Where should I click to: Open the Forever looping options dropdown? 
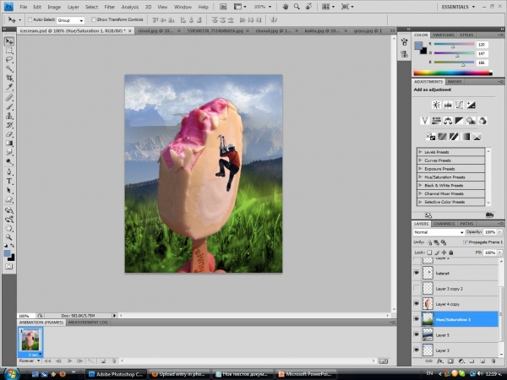tap(30, 361)
